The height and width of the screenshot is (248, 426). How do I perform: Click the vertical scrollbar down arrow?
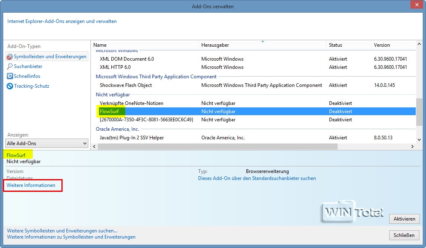click(x=419, y=140)
